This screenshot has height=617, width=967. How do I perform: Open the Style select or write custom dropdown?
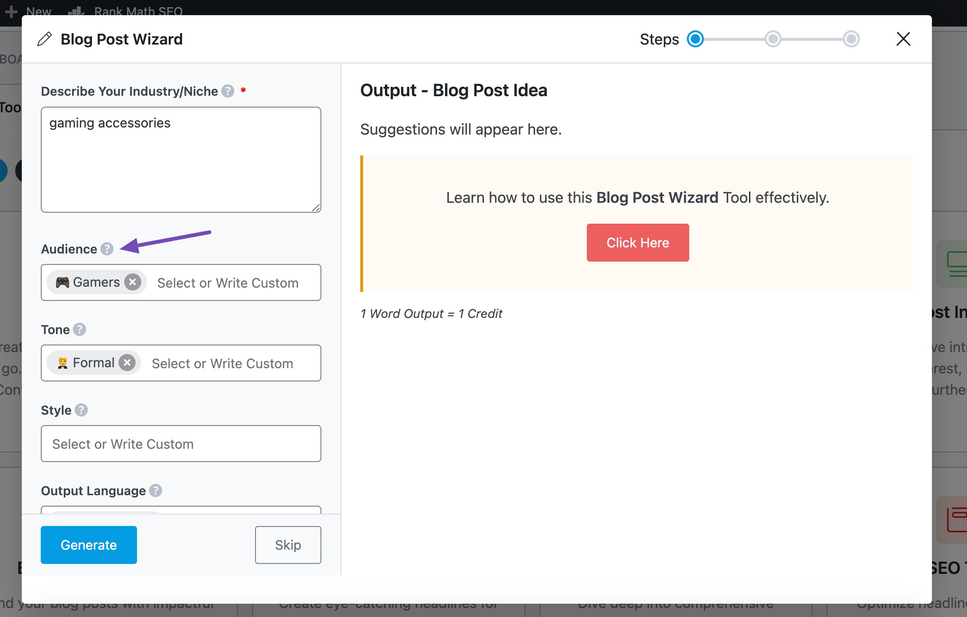pos(181,444)
